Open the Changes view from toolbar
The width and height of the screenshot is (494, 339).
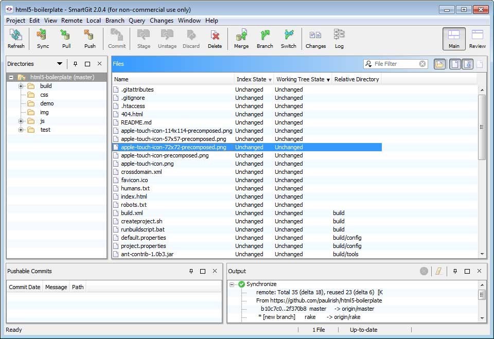click(x=315, y=39)
